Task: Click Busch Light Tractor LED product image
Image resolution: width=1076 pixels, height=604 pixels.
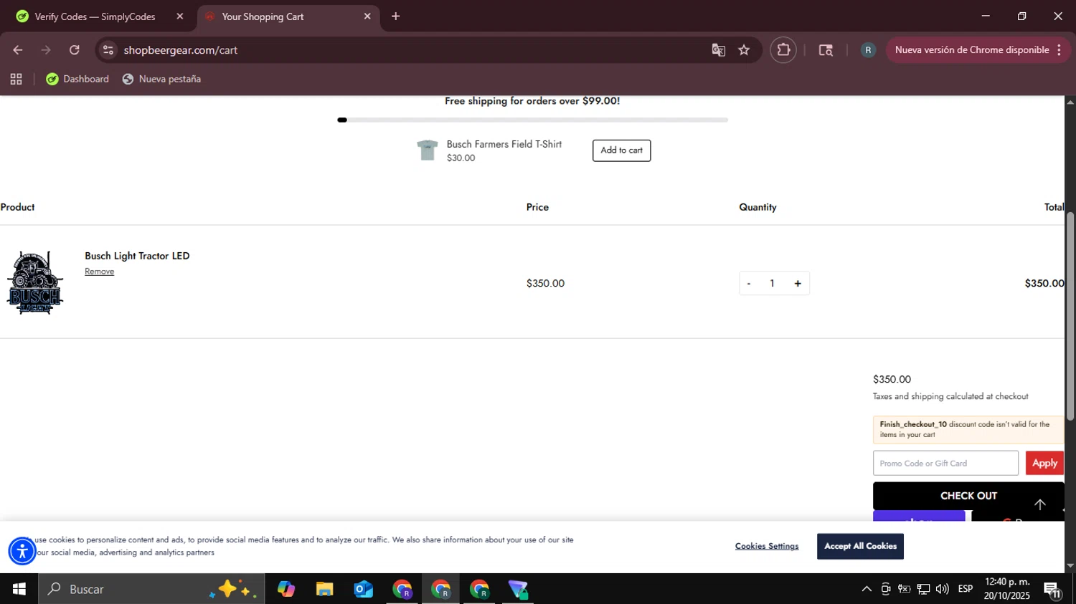Action: [35, 283]
